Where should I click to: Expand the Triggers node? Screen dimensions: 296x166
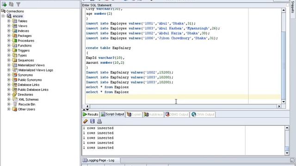point(9,50)
